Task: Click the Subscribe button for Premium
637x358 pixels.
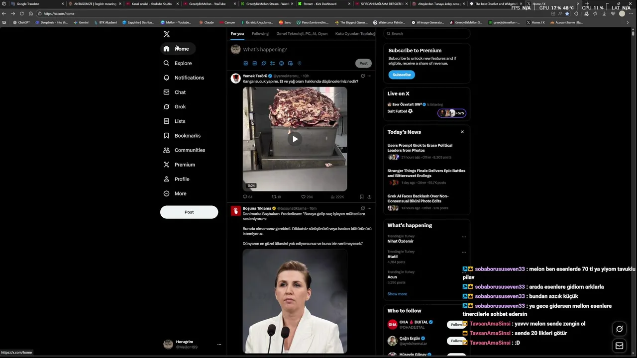Action: click(402, 75)
